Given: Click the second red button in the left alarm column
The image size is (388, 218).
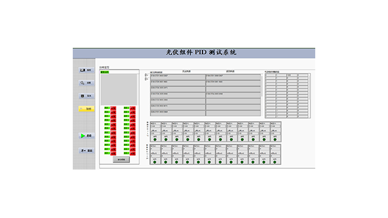Looking at the screenshot, I should point(113,112).
